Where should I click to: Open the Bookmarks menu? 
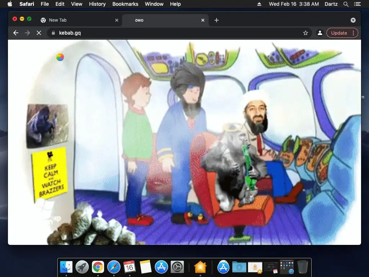(125, 4)
